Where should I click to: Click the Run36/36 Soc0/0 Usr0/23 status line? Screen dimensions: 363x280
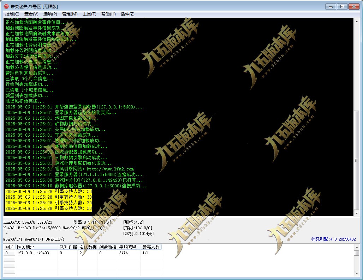pyautogui.click(x=28, y=222)
